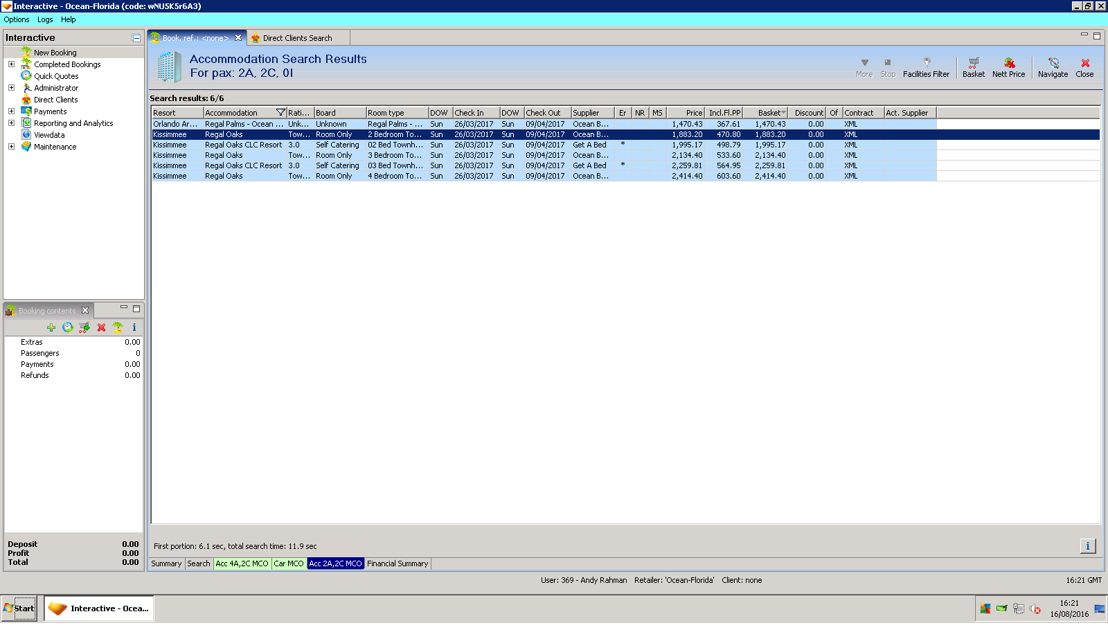The width and height of the screenshot is (1108, 641).
Task: Click the Basket cart toolbar icon
Action: click(x=973, y=66)
